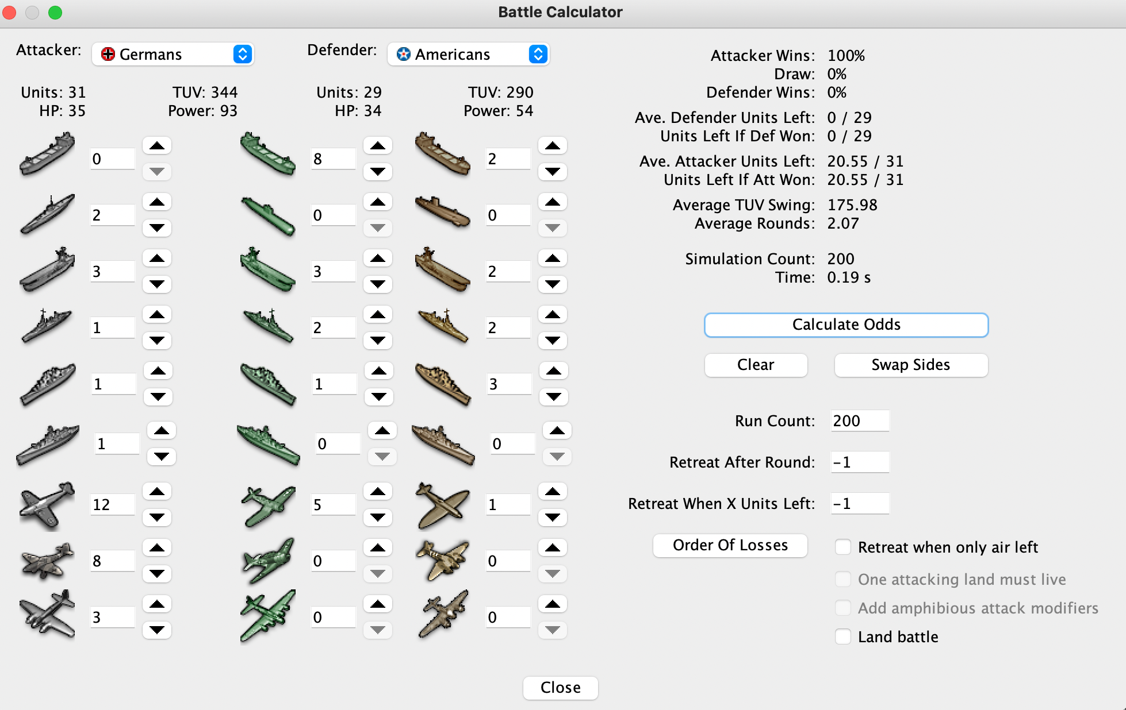
Task: Decrease gray submarine count with down arrow
Action: 157,228
